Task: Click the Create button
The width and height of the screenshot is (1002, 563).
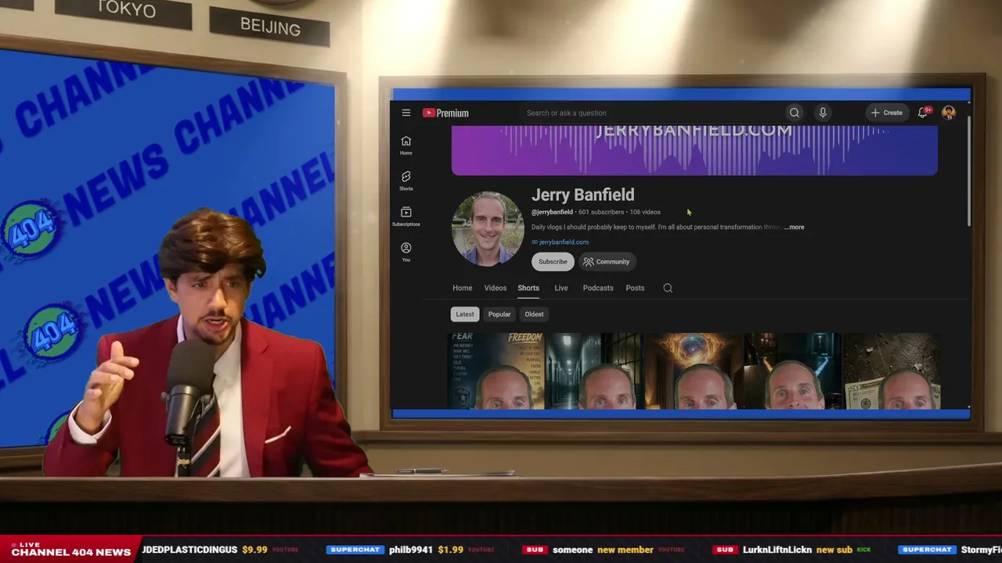Action: (x=886, y=113)
